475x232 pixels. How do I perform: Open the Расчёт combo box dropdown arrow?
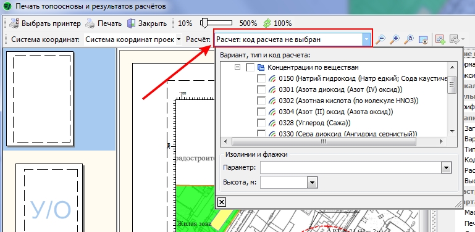click(367, 39)
